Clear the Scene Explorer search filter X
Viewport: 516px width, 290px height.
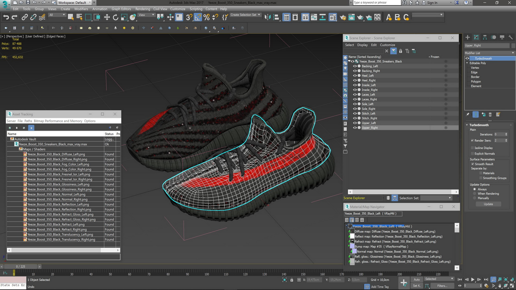pos(386,51)
